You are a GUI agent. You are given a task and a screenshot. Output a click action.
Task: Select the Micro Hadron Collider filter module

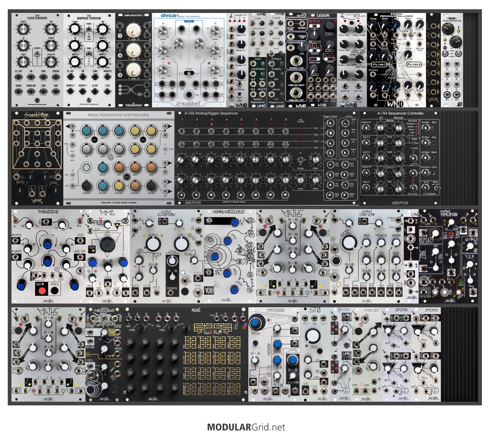(x=396, y=60)
